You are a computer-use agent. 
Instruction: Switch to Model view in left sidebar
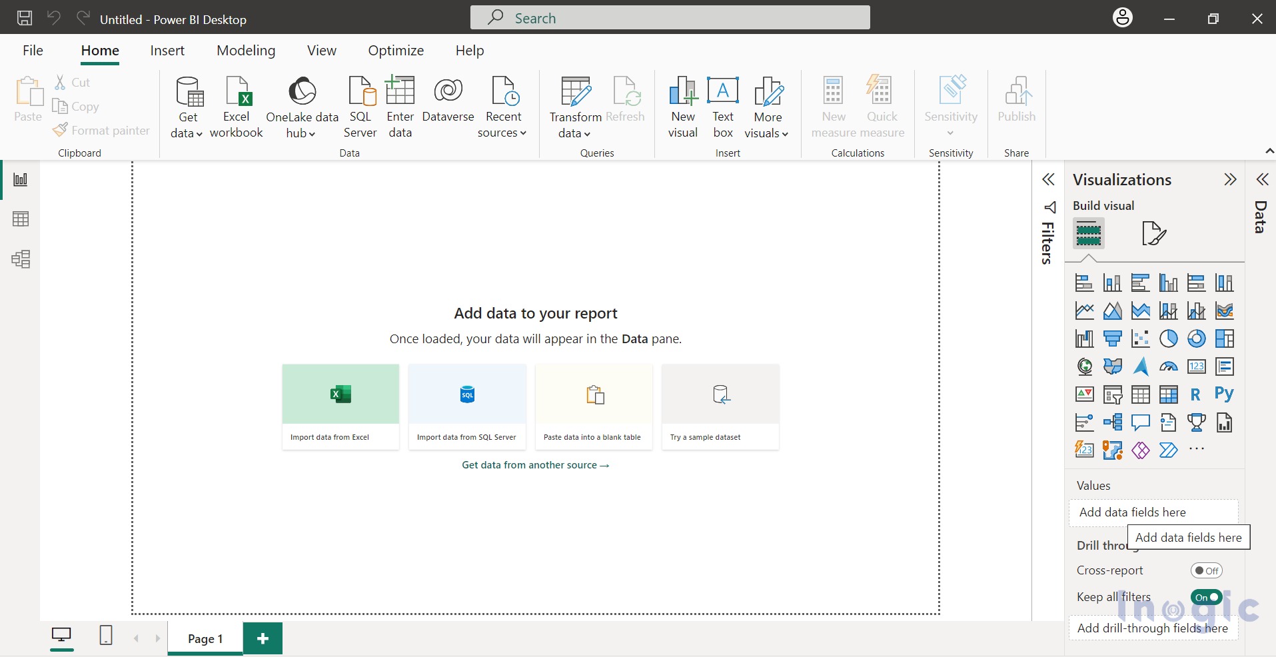click(21, 259)
